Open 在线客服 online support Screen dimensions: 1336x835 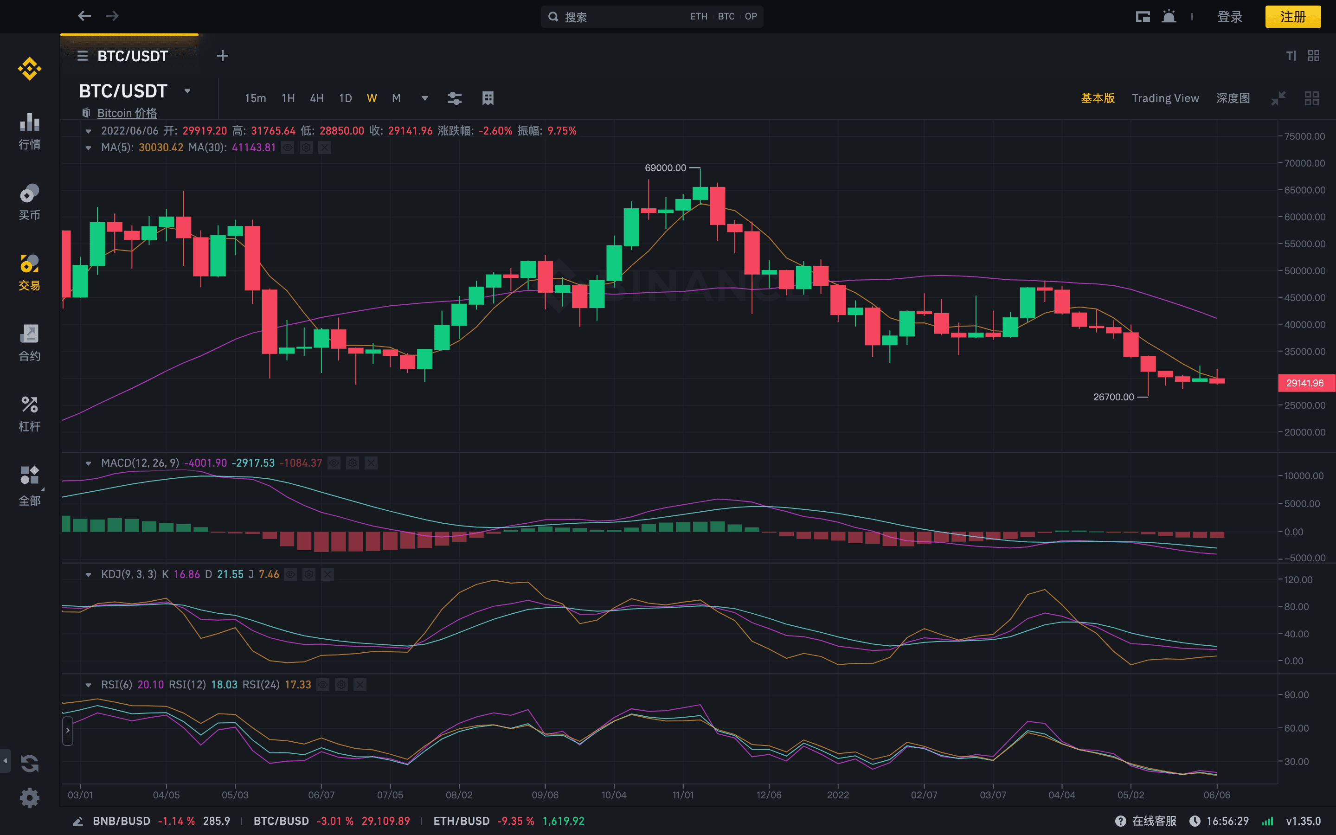[x=1146, y=821]
